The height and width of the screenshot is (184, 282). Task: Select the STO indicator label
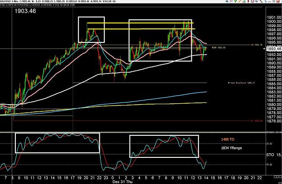(270, 155)
